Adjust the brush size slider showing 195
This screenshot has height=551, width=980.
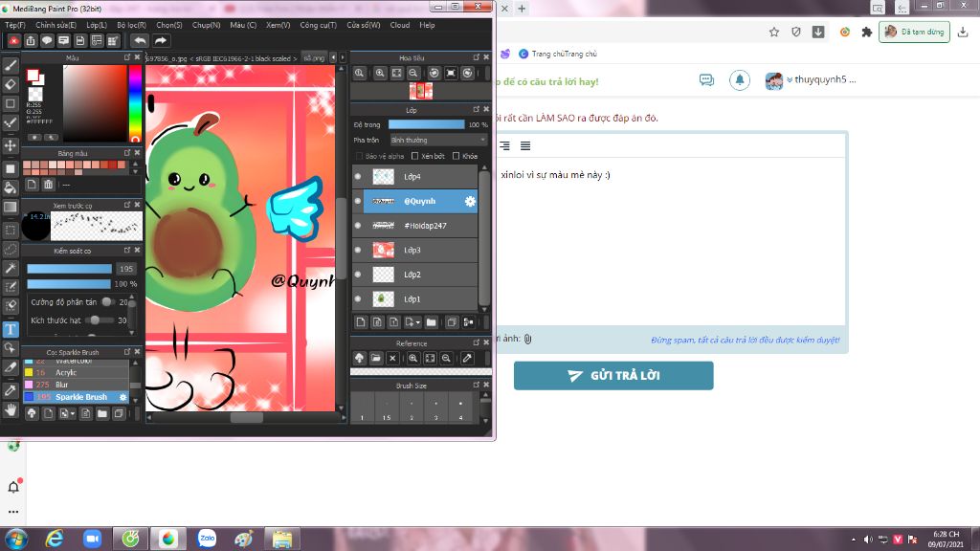69,269
